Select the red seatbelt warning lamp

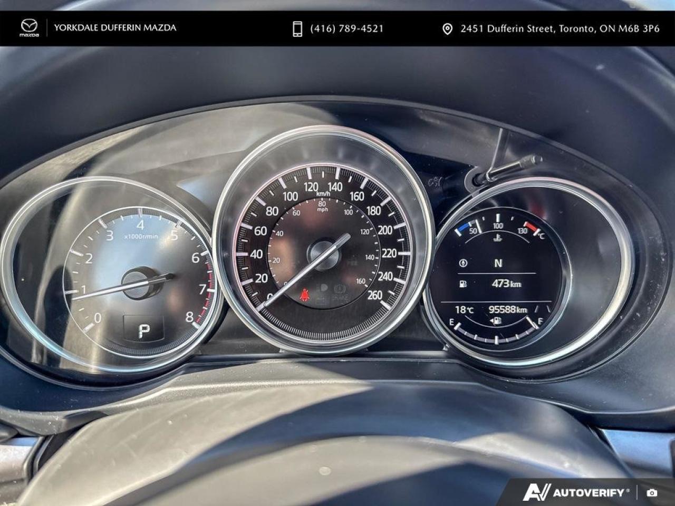tap(305, 293)
